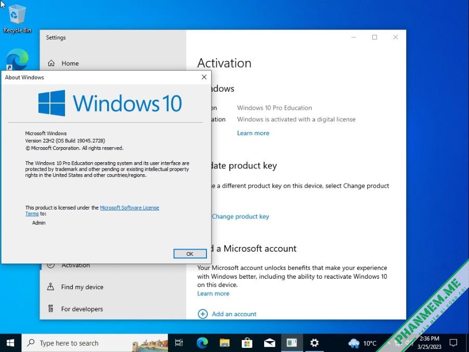The width and height of the screenshot is (469, 352).
Task: Open the Microsoft Software License Terms link
Action: (129, 207)
